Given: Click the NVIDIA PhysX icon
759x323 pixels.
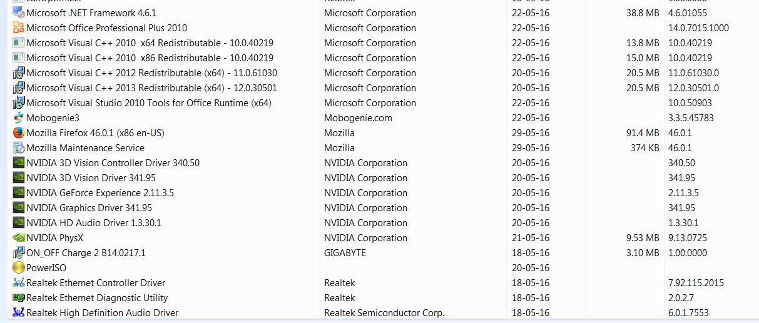Looking at the screenshot, I should (19, 237).
